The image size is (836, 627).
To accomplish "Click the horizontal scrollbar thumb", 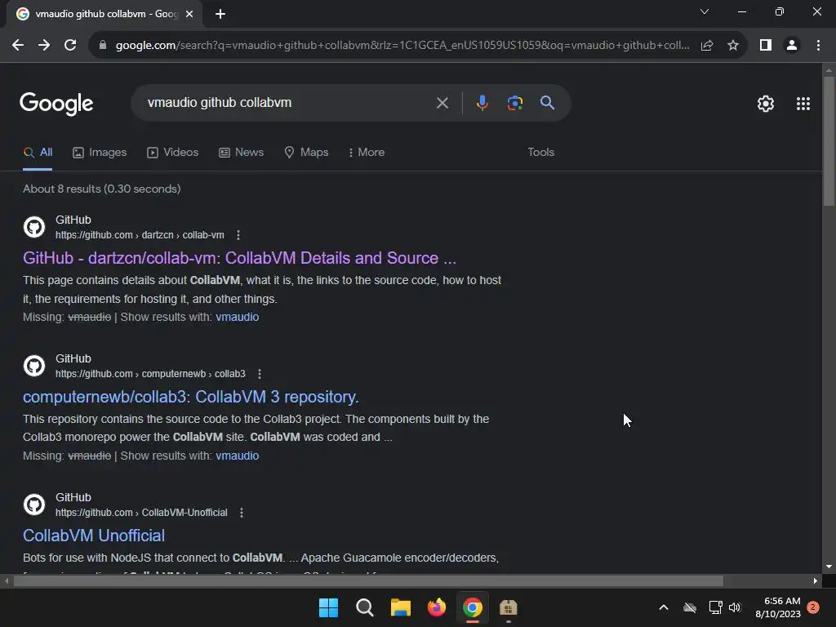I will click(368, 580).
